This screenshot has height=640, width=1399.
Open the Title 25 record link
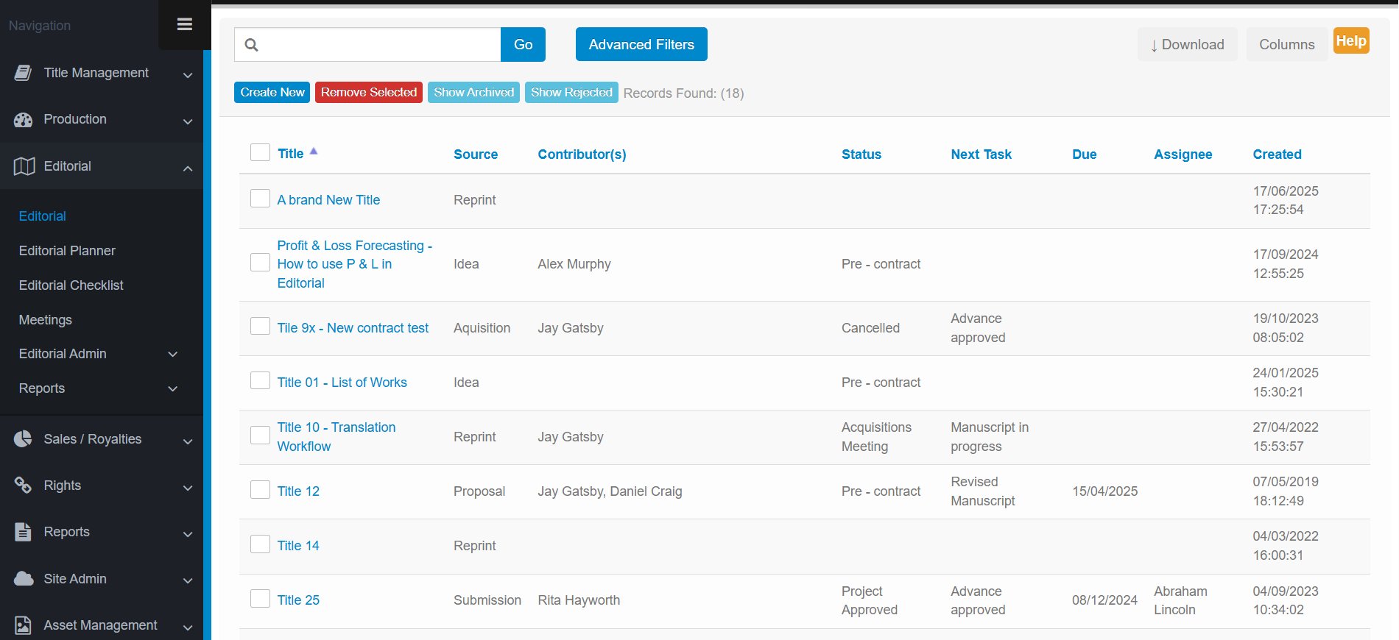point(298,600)
